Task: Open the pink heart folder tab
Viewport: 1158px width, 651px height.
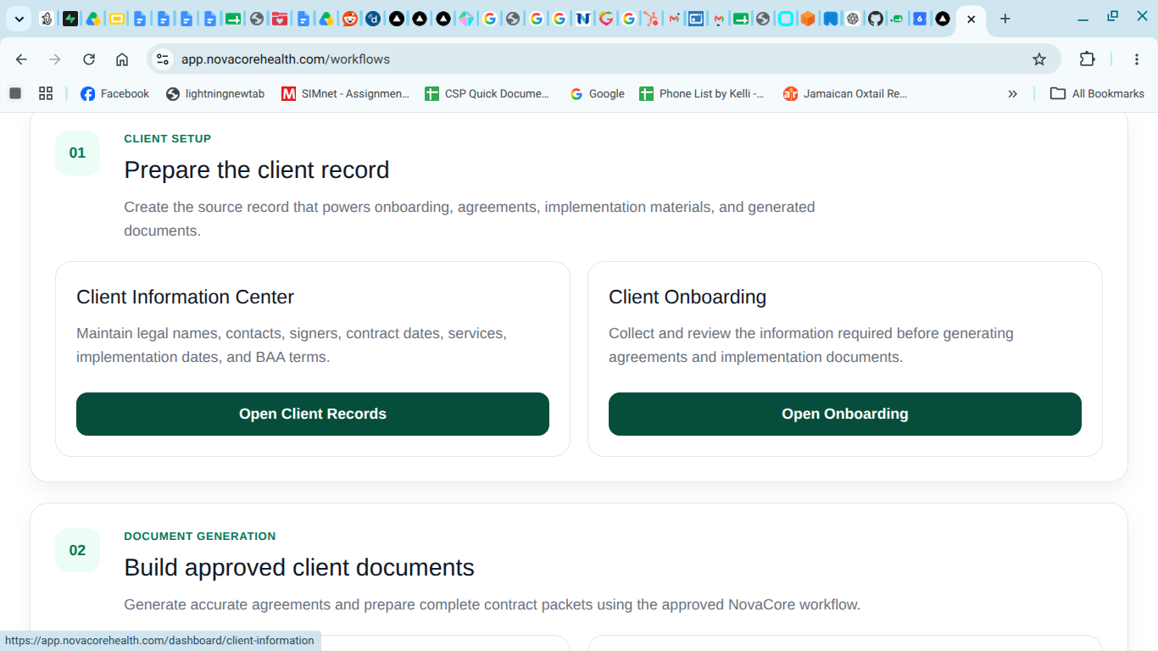Action: 280,19
